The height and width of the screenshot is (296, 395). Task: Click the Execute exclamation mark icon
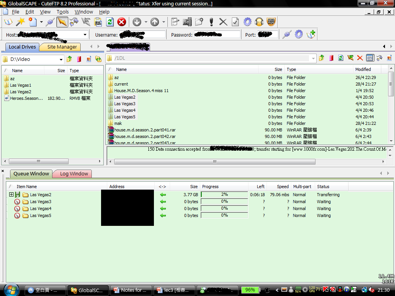[x=211, y=22]
